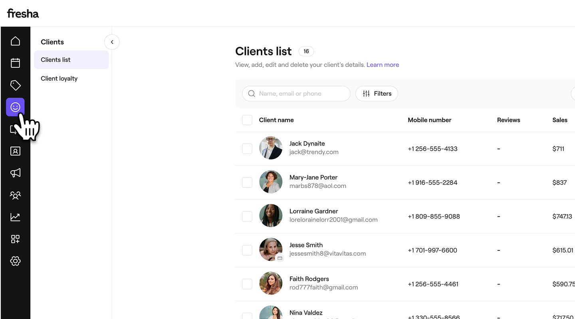Screen dimensions: 575x319
Task: Click the Reviews column header
Action: tap(508, 120)
